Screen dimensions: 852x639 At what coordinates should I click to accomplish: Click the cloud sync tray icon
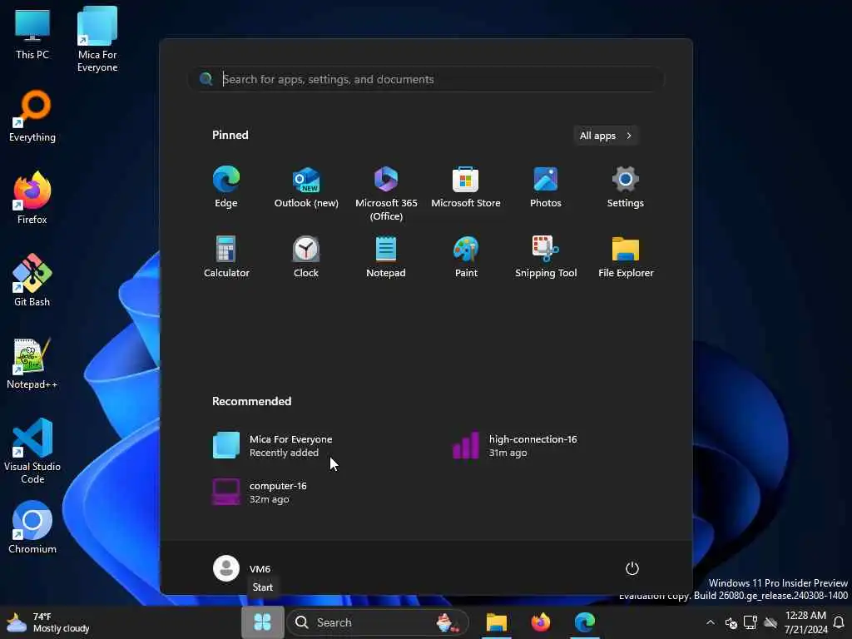pos(770,622)
